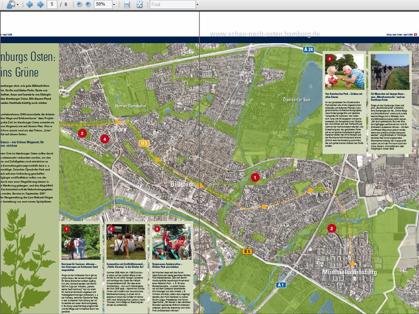419x314 pixels.
Task: Click the Öjendorfer See lake label
Action: 298,99
